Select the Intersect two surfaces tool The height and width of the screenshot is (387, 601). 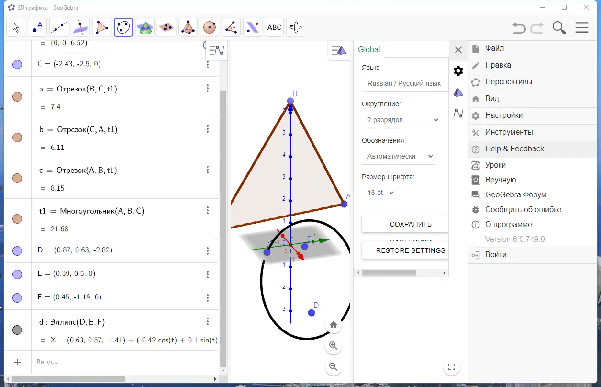[x=145, y=27]
